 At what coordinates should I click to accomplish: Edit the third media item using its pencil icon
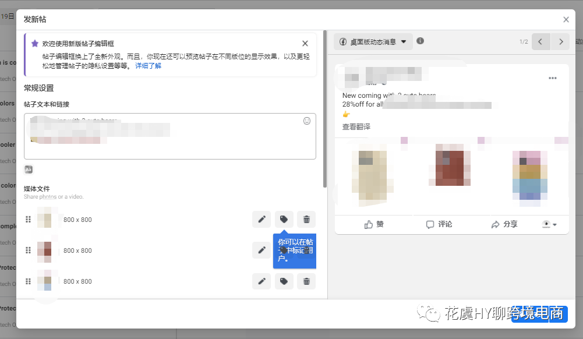click(x=262, y=281)
